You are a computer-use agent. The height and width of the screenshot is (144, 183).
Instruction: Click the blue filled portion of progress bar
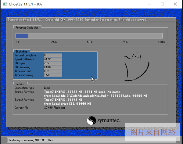tap(22, 36)
